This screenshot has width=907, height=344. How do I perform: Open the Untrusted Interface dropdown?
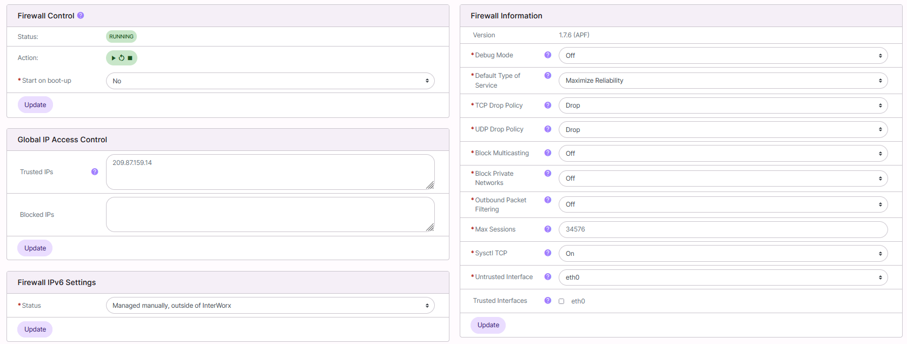(x=723, y=277)
